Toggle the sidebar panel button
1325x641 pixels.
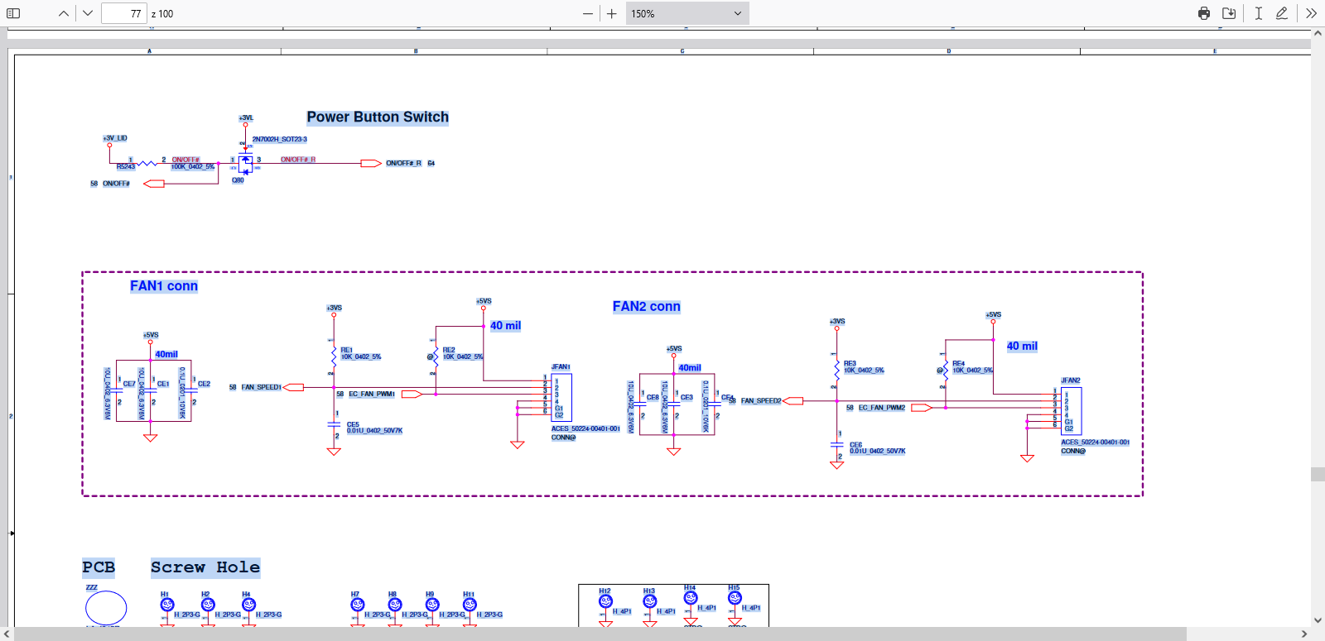[13, 13]
